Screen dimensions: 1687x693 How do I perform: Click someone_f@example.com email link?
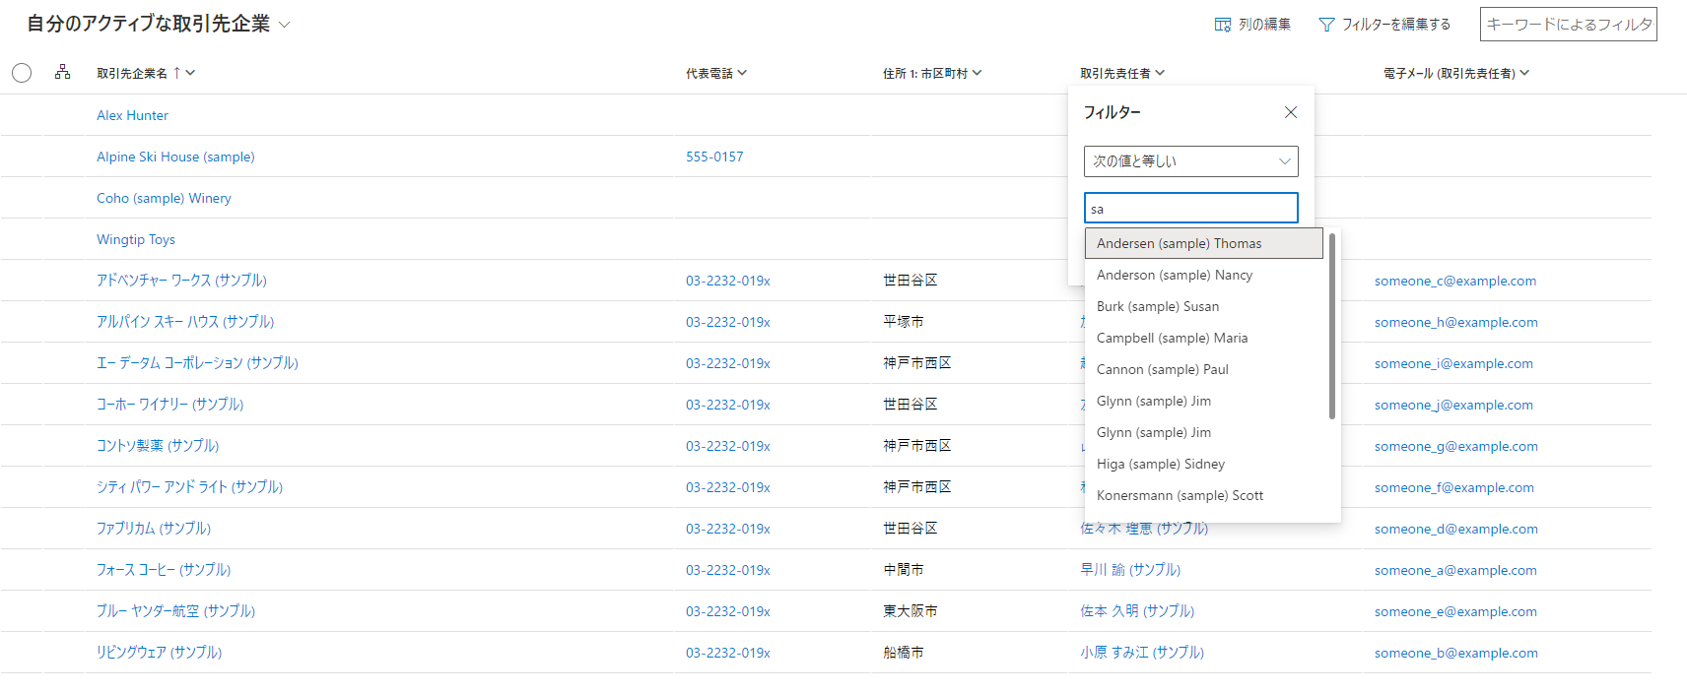click(1454, 487)
